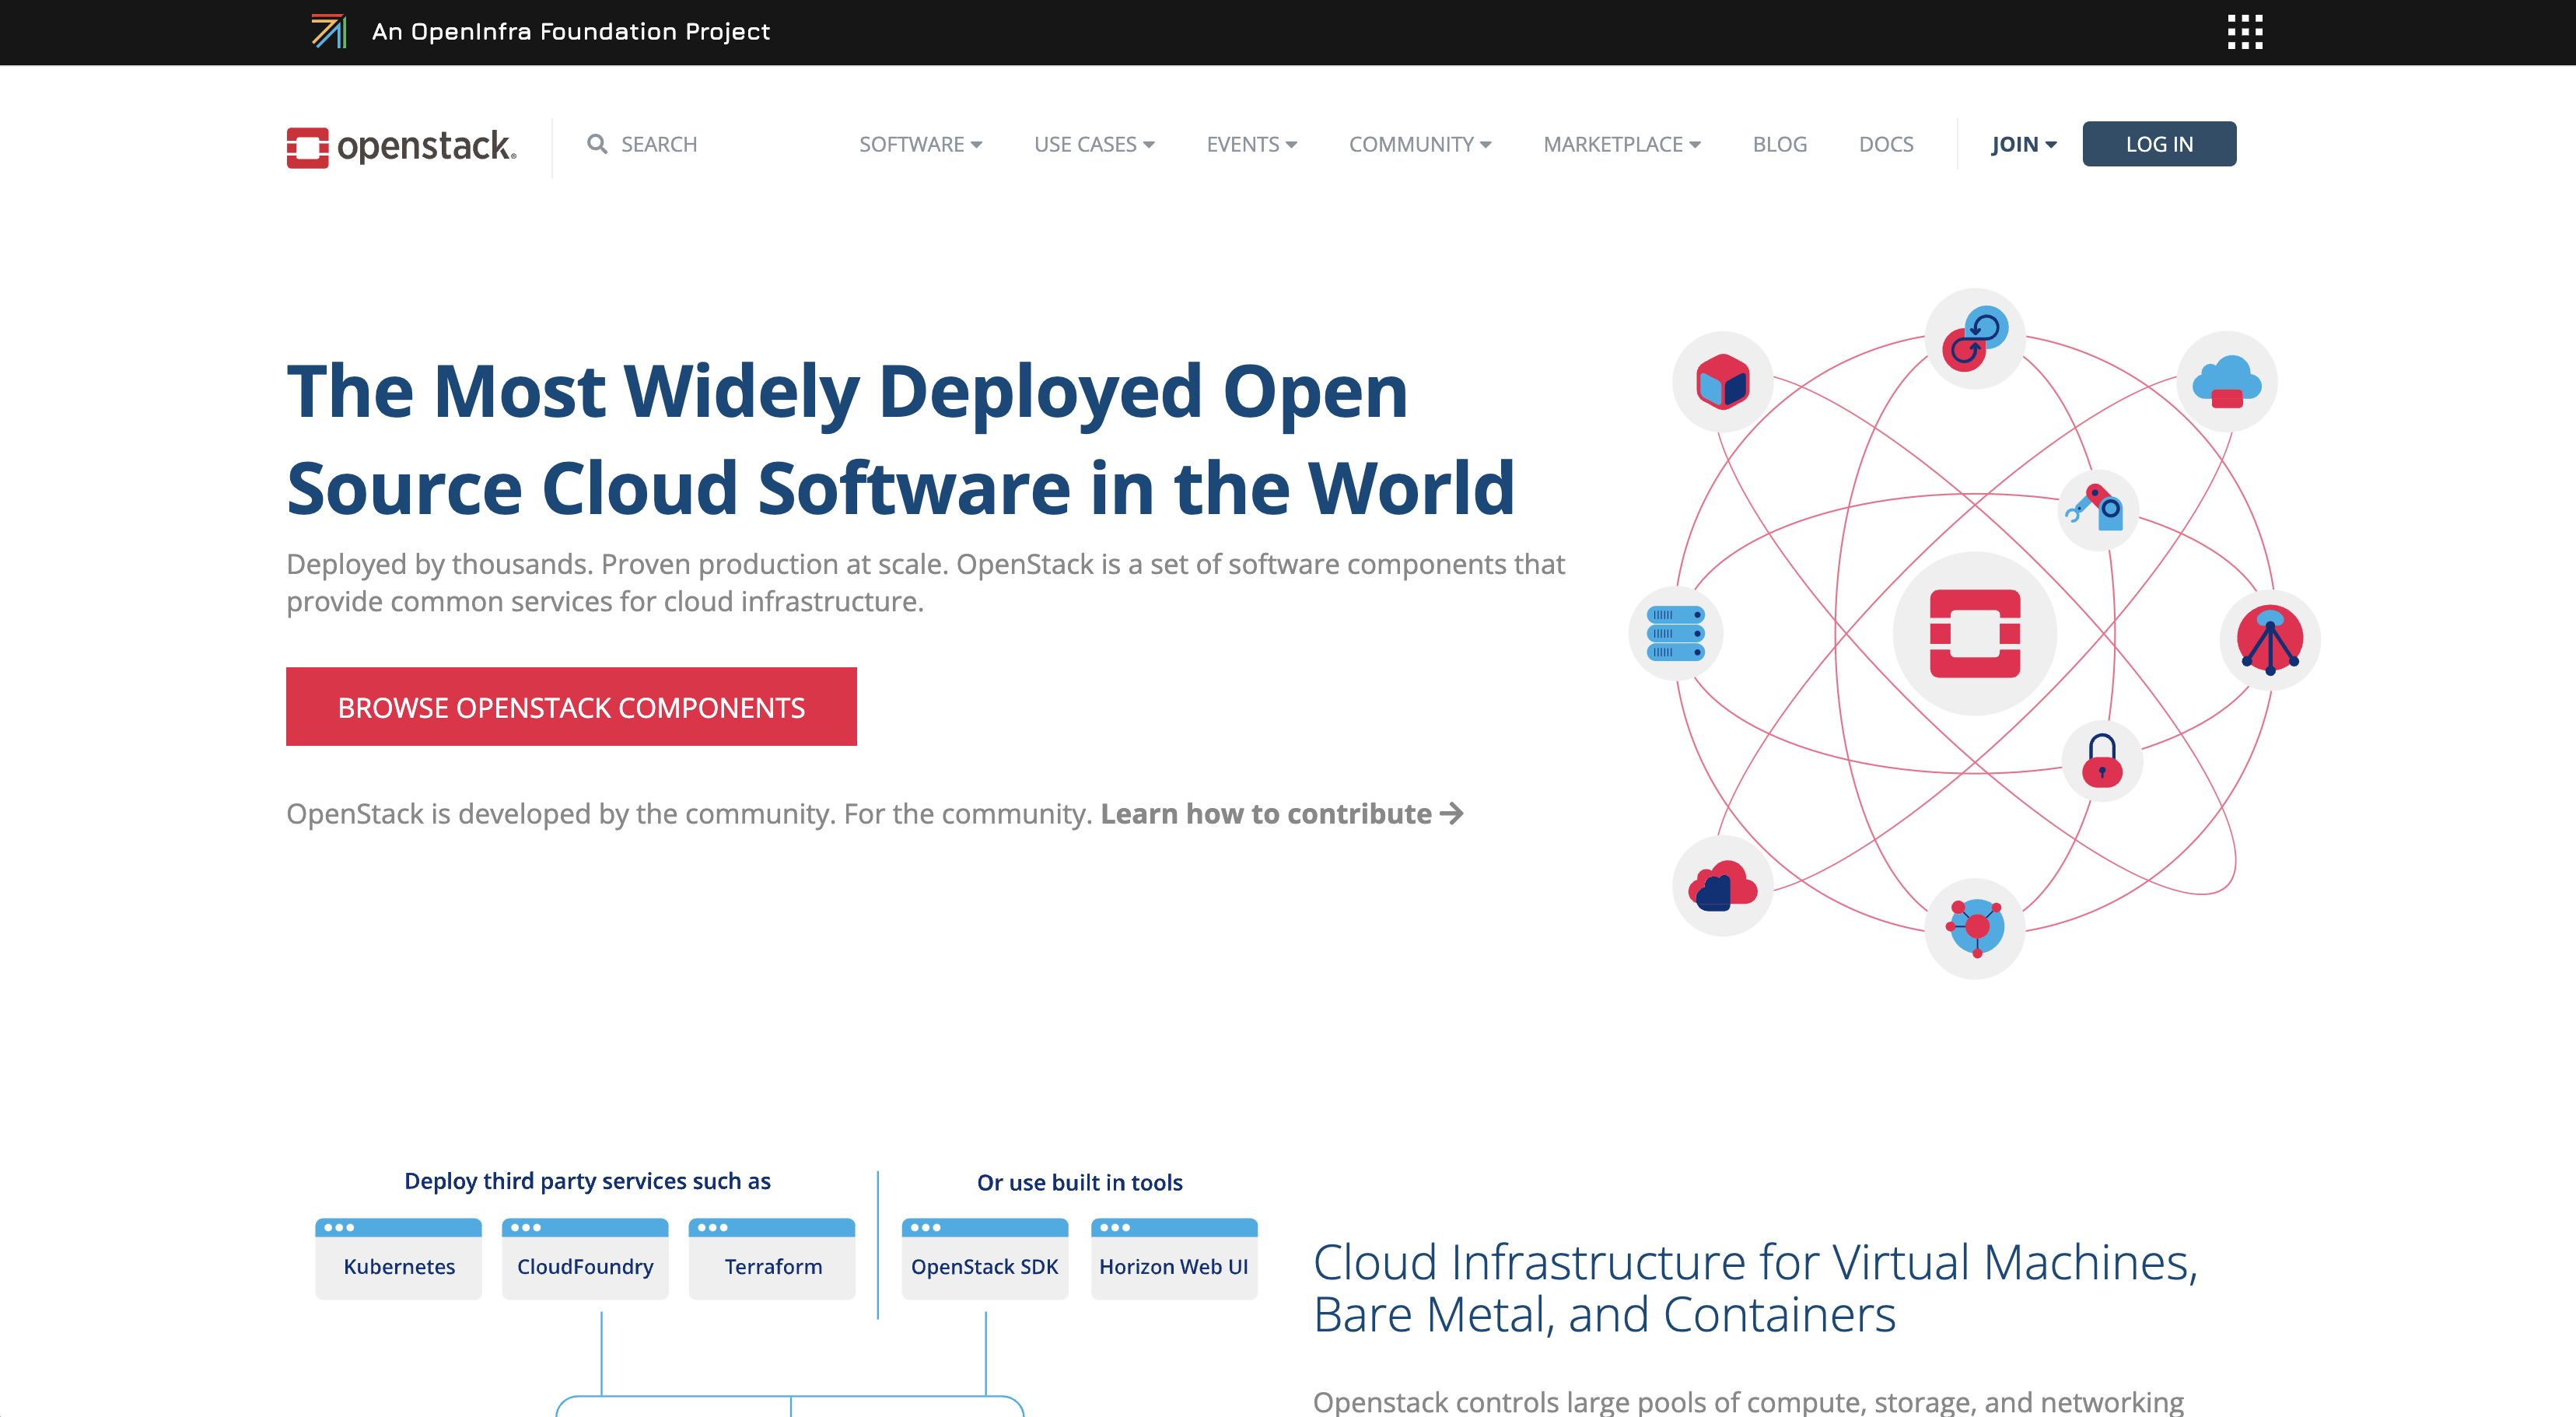Click the central OpenStack logo in the diagram
The height and width of the screenshot is (1417, 2576).
coord(1974,634)
